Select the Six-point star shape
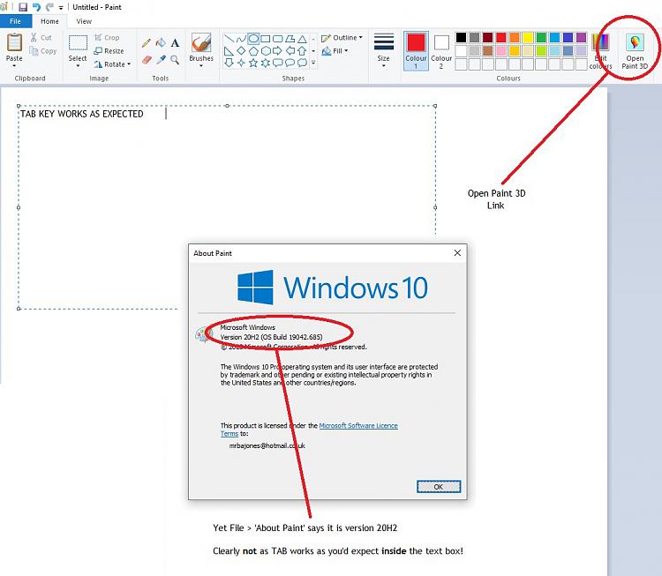Screen dimensions: 662x576 tap(266, 63)
